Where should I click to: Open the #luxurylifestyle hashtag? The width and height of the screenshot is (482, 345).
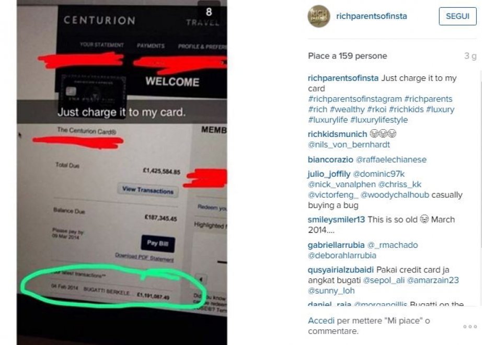coord(379,120)
